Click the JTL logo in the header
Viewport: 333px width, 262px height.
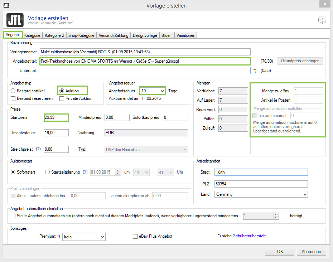[x=15, y=20]
